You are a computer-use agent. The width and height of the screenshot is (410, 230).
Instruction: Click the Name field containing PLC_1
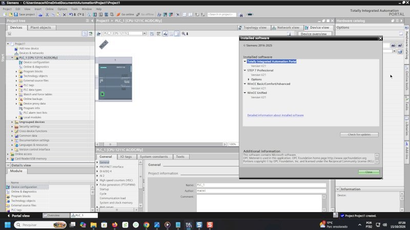[x=261, y=185]
